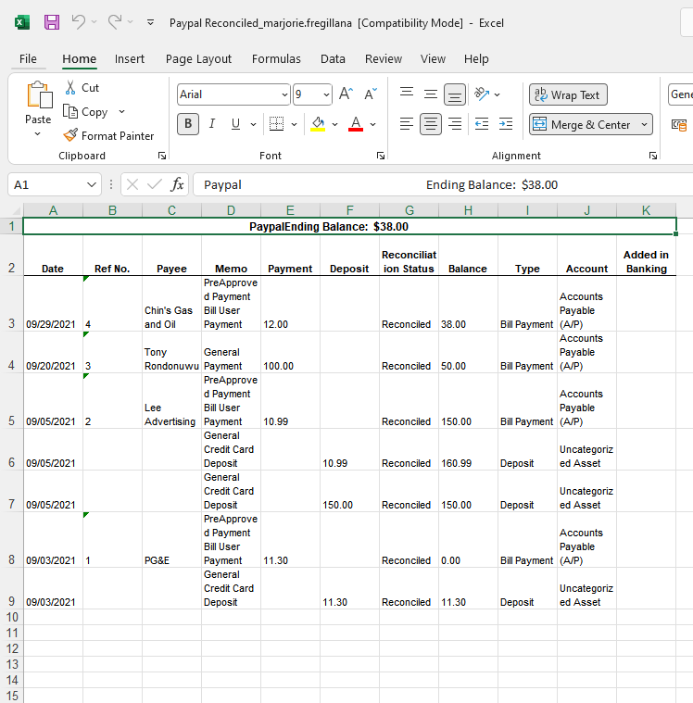Viewport: 693px width, 703px height.
Task: Expand the Paste options arrow
Action: click(38, 133)
